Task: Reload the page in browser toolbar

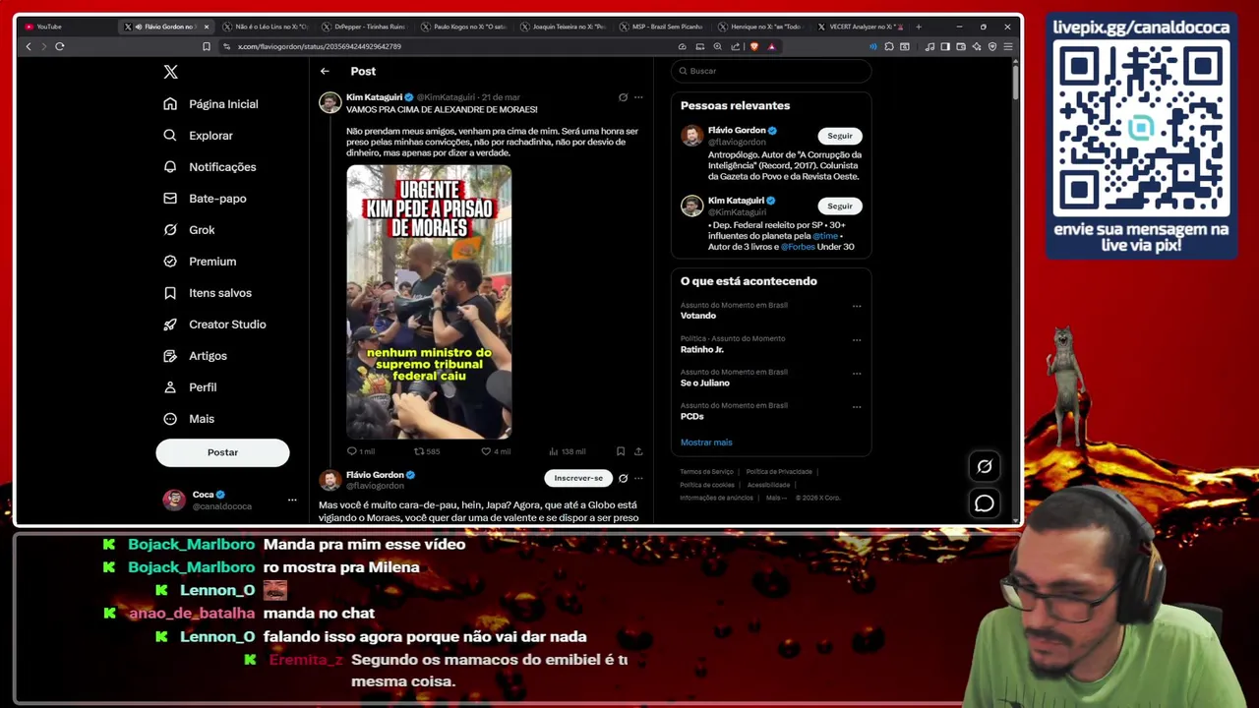Action: (x=60, y=46)
